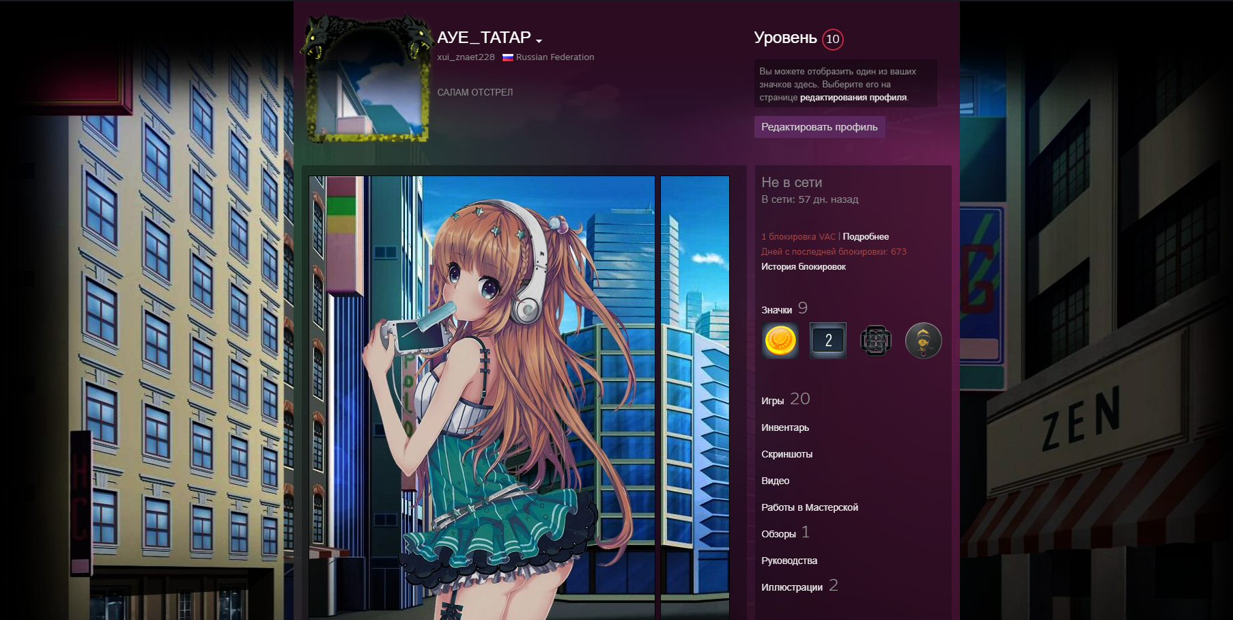This screenshot has height=620, width=1233.
Task: Open Скриншоты screenshots link
Action: [x=786, y=454]
